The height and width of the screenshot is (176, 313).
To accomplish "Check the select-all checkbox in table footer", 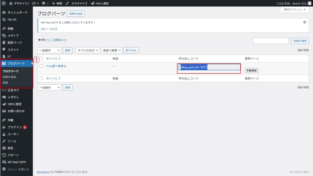I will [x=42, y=79].
